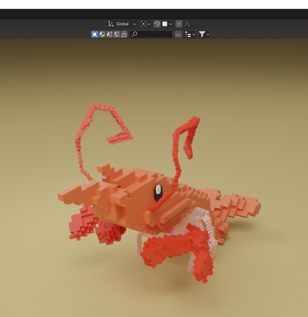Click the texture droplet icon in the header
Viewport: 308px width, 317px height.
coord(109,34)
